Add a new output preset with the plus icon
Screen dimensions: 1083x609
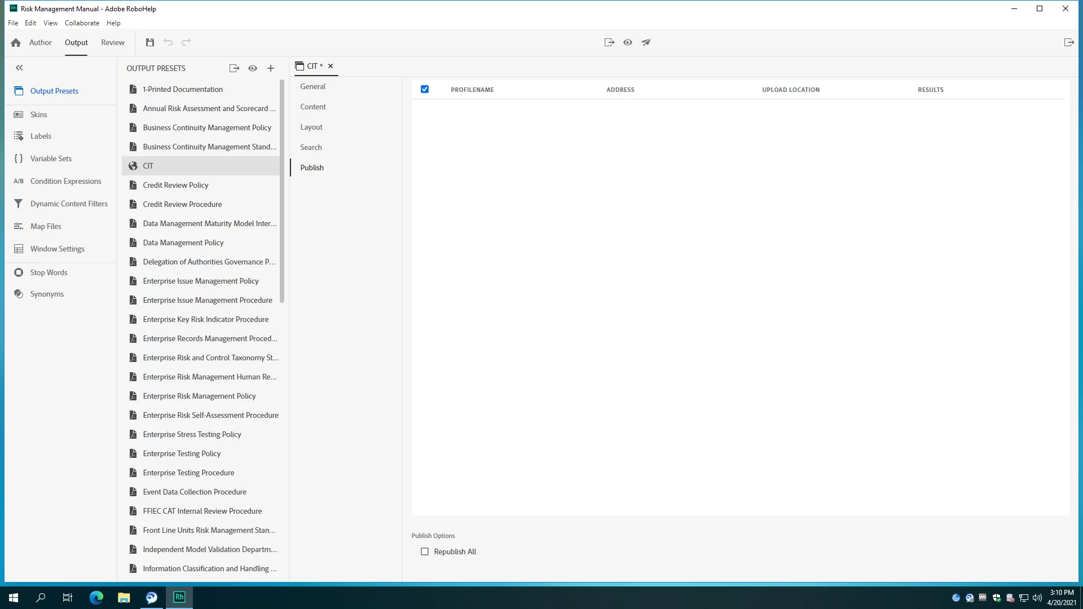[x=271, y=68]
